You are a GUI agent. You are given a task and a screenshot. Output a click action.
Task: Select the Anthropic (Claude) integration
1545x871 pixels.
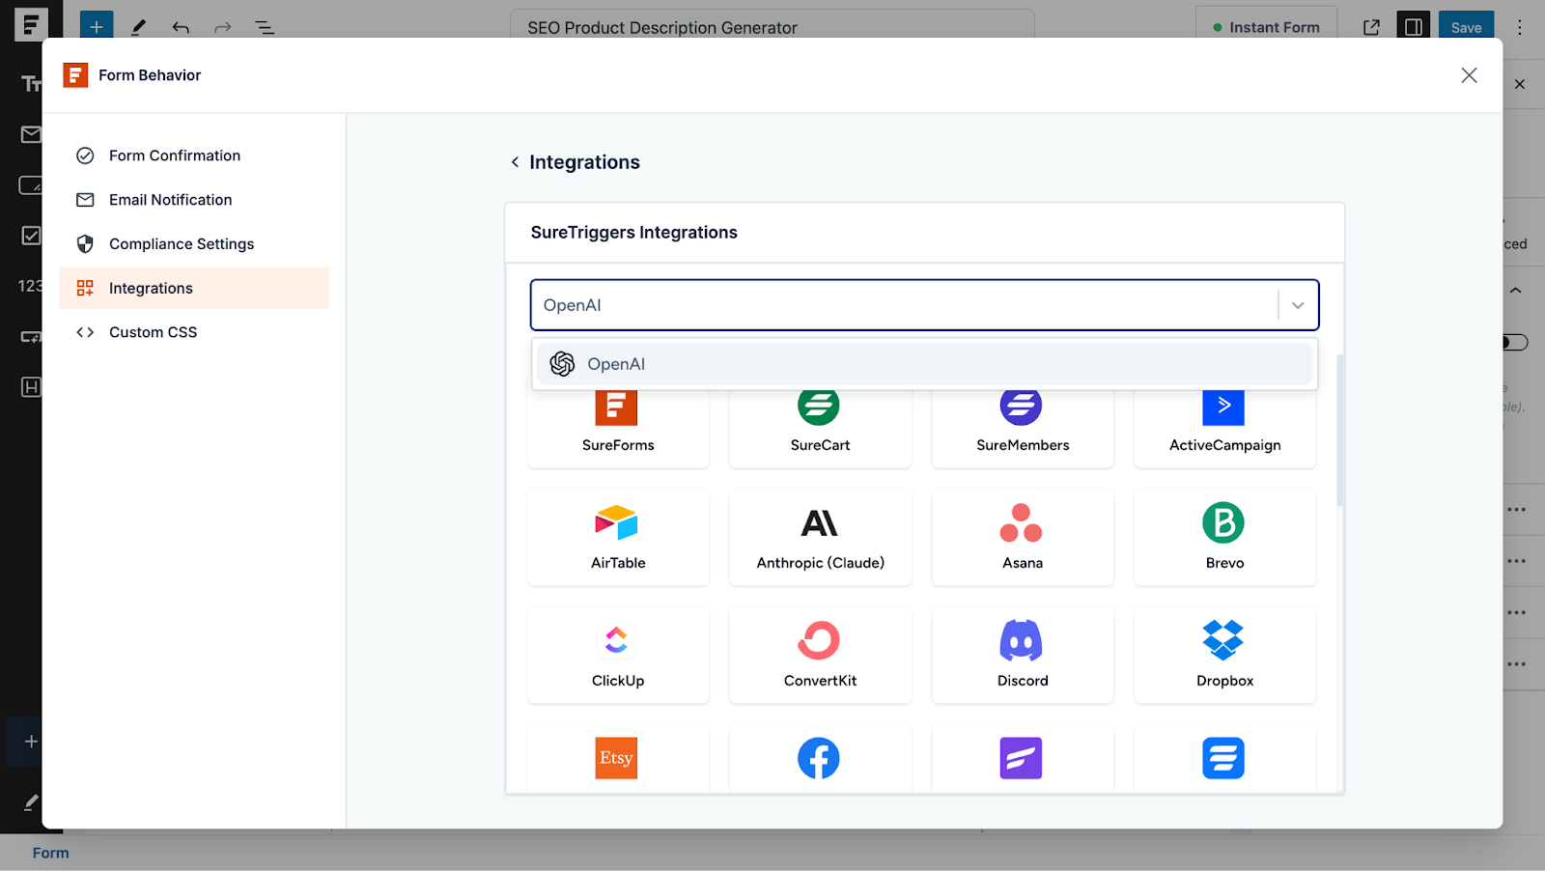(820, 537)
